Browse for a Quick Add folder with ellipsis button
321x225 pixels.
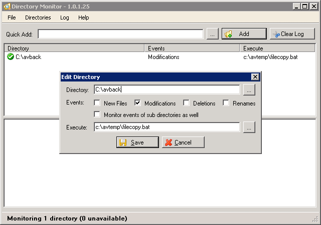pyautogui.click(x=212, y=34)
